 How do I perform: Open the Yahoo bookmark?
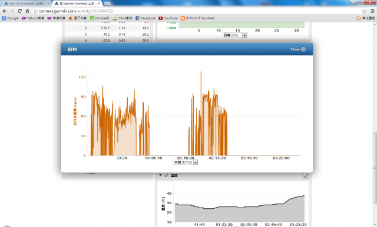(x=33, y=18)
